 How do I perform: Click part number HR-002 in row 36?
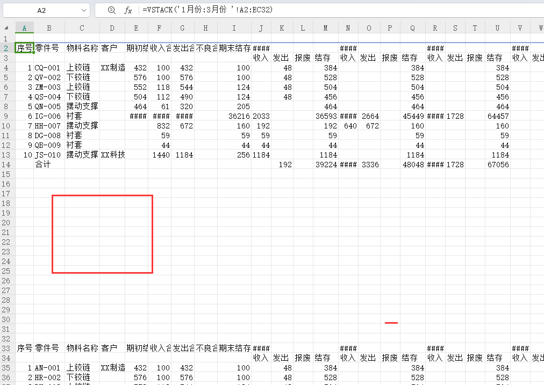pos(49,377)
